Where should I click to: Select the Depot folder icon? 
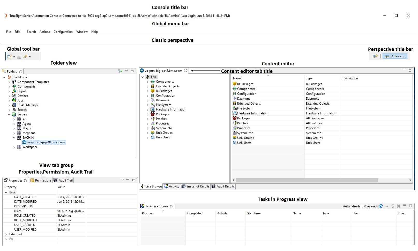point(14,91)
